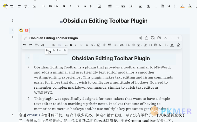
Task: Click the columns layout icon in top toolbar
Action: coord(149,6)
